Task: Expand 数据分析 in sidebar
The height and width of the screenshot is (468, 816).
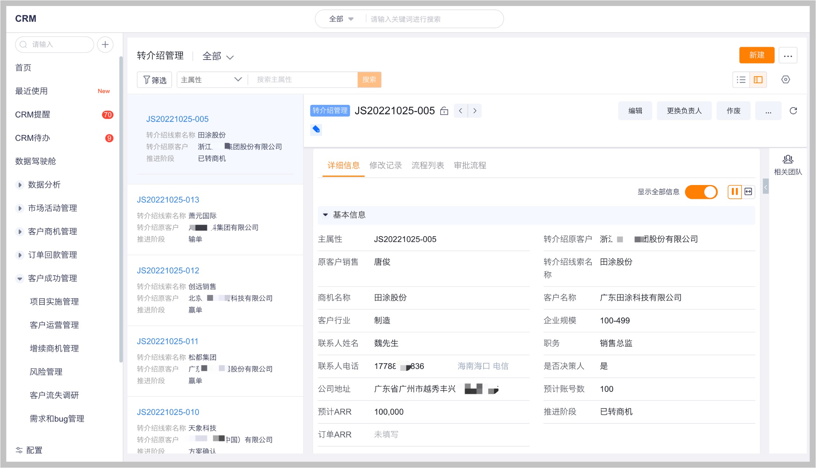Action: click(20, 185)
